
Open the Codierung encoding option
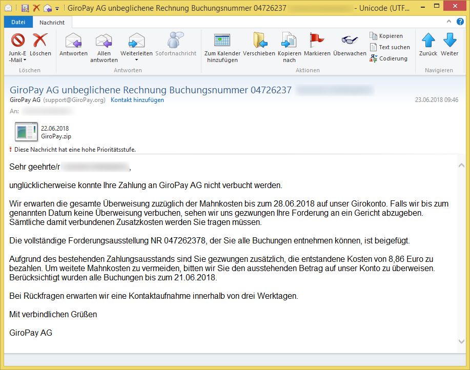click(x=389, y=58)
